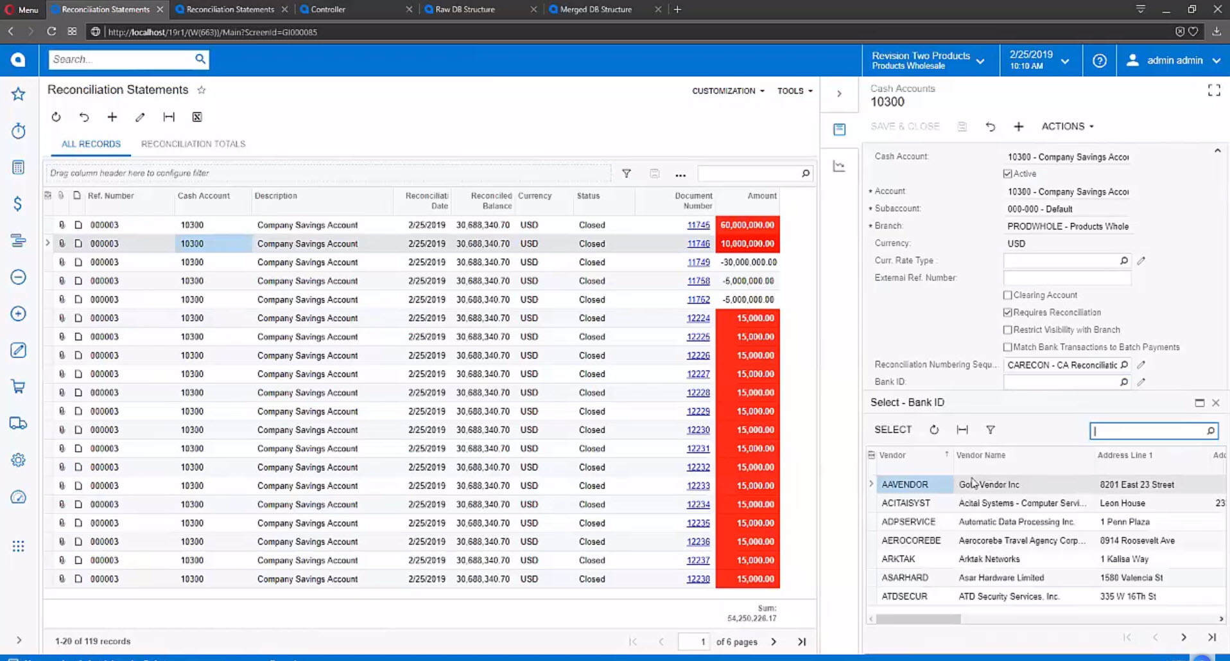
Task: Click the Fit to Screen columns icon
Action: [x=169, y=117]
